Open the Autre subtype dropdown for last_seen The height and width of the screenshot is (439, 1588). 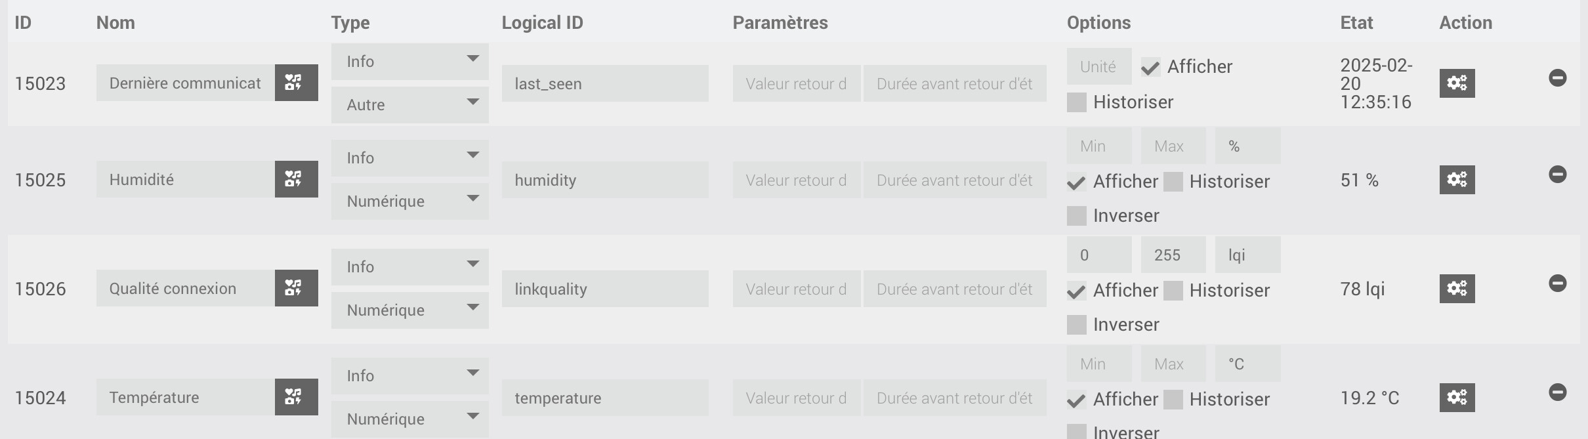[409, 105]
